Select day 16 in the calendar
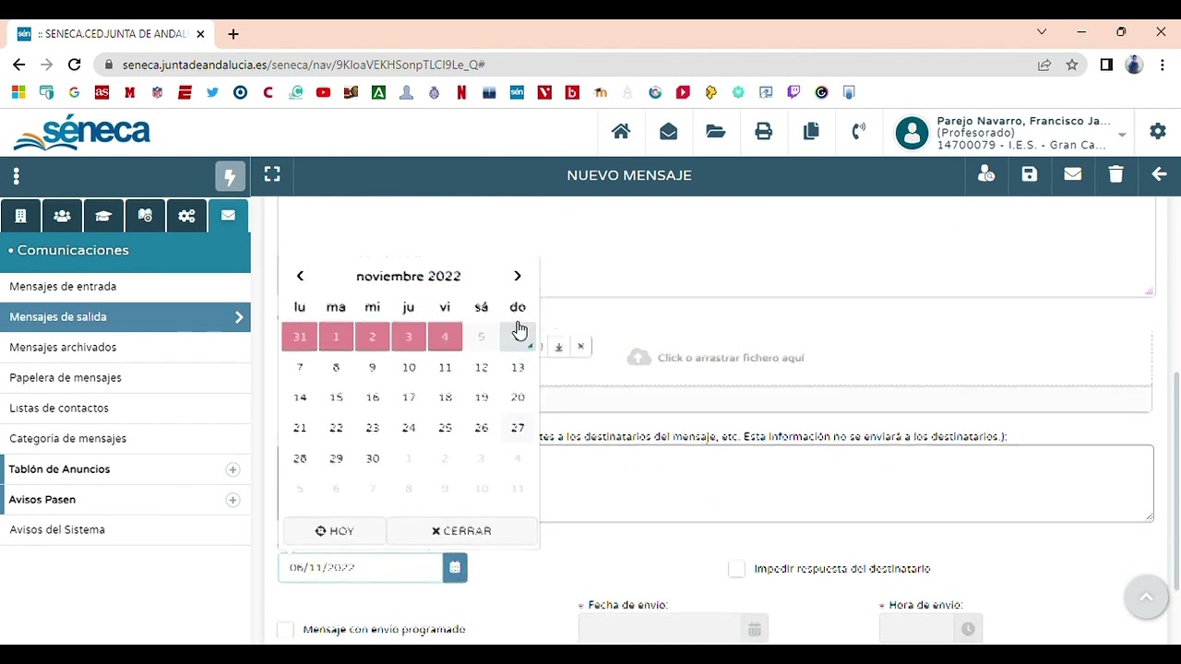 tap(372, 397)
